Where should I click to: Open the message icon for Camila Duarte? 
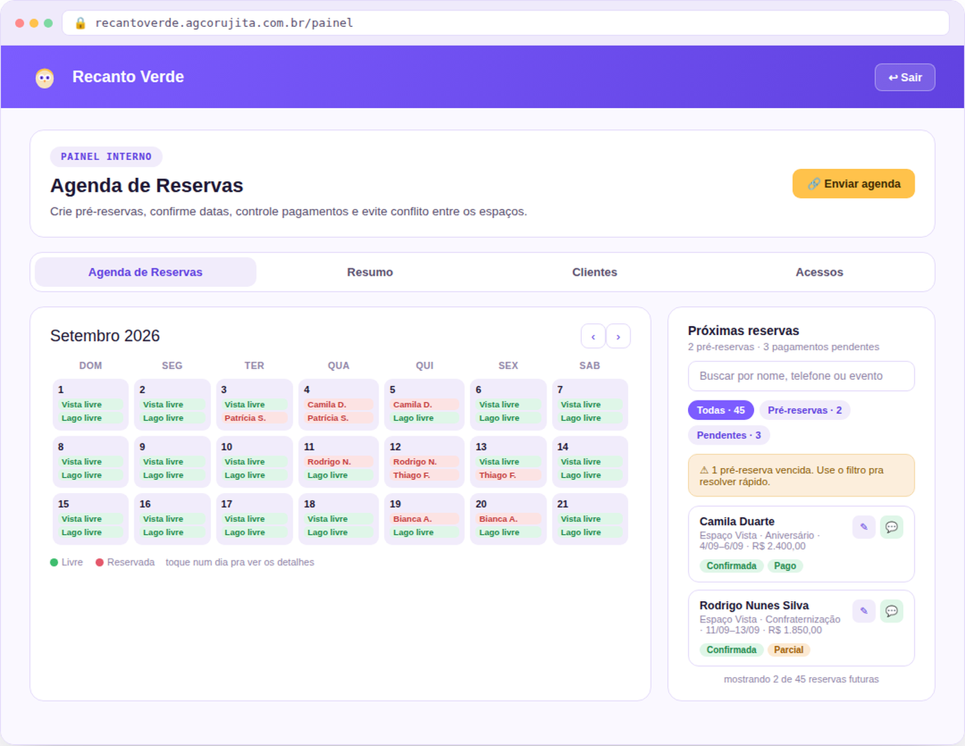coord(891,527)
